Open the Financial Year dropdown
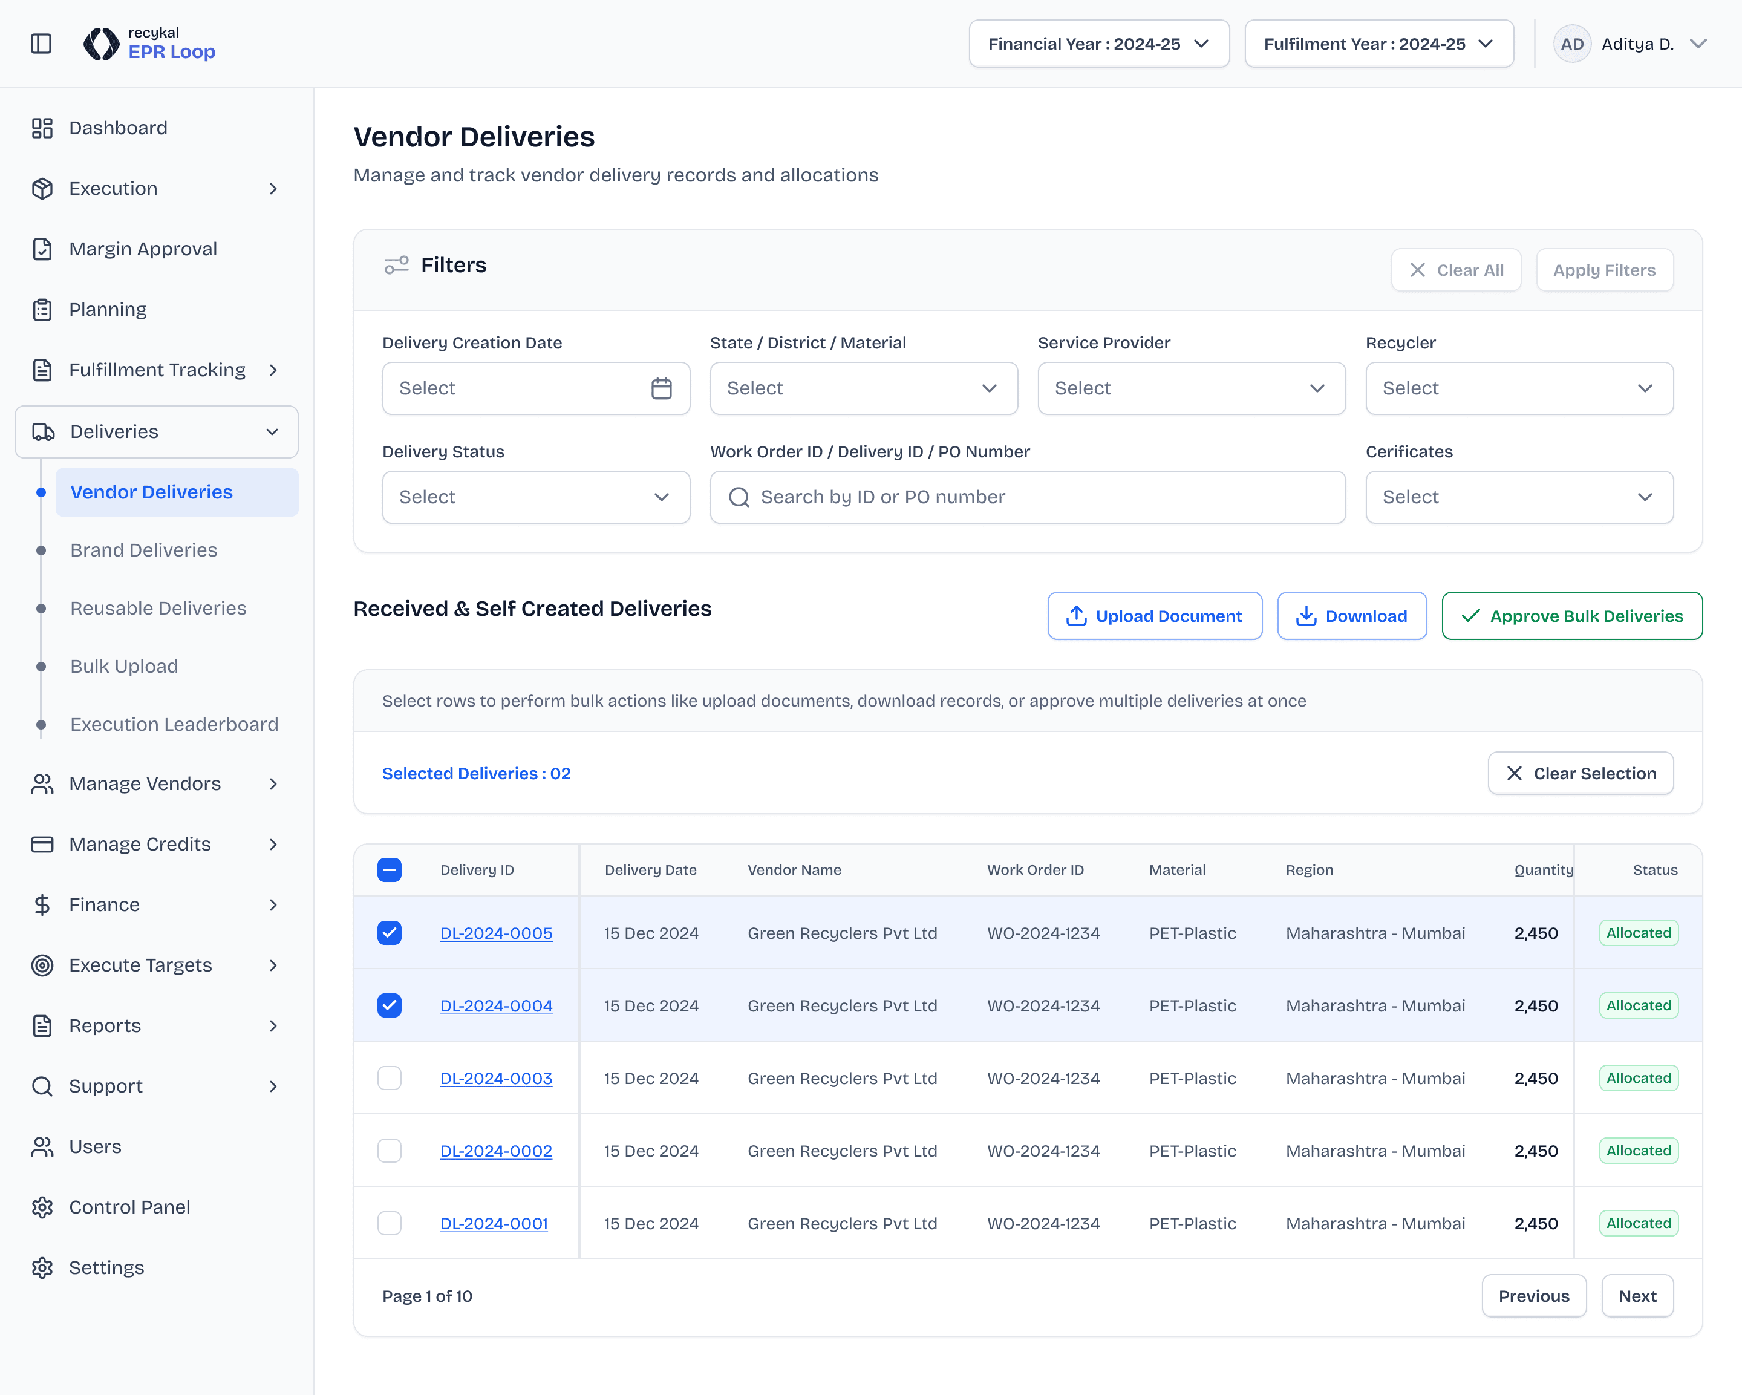The image size is (1742, 1395). [x=1099, y=44]
